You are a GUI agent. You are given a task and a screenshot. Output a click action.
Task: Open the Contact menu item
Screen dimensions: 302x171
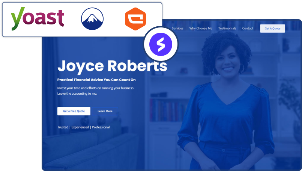248,28
